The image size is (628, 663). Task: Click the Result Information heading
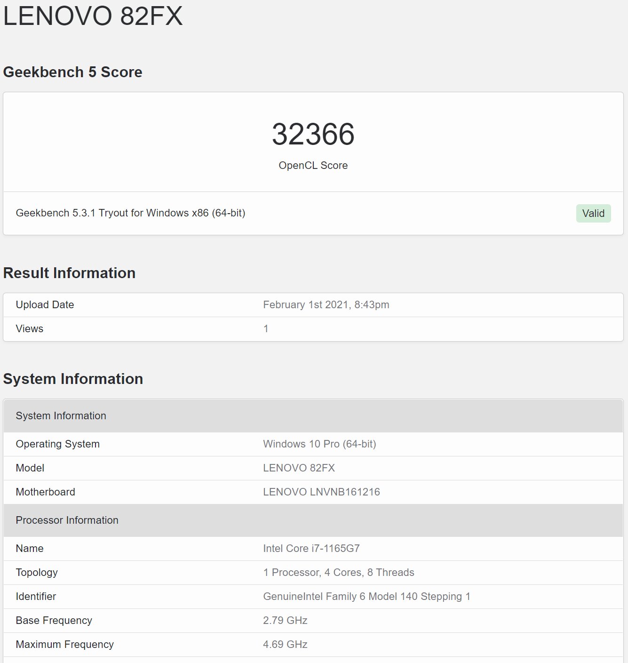(x=69, y=273)
